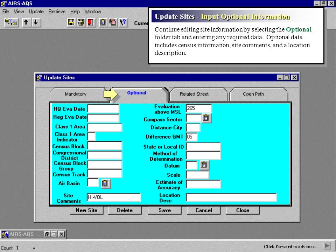Open the Datum lookup list
Viewport: 336px width, 252px height.
204,165
